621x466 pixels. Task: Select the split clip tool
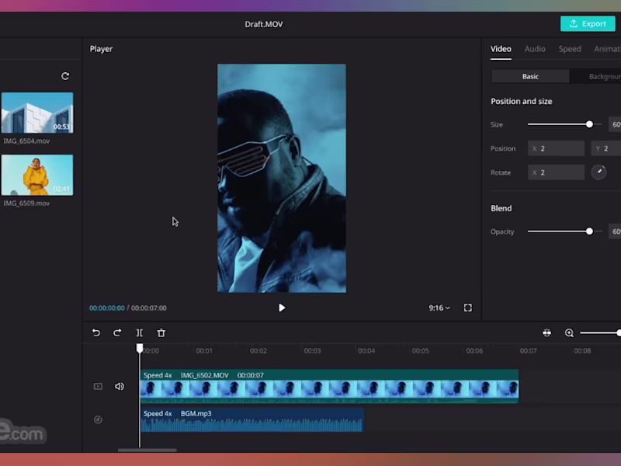(x=140, y=332)
